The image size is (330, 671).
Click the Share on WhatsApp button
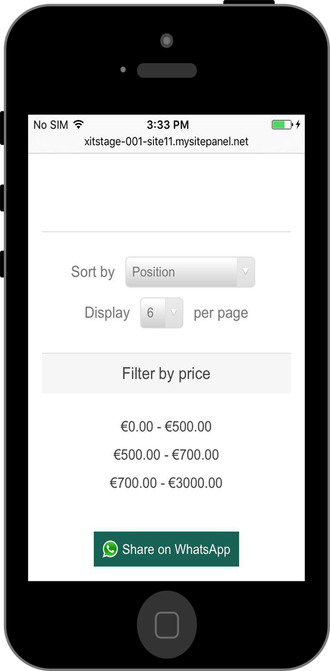pos(166,549)
